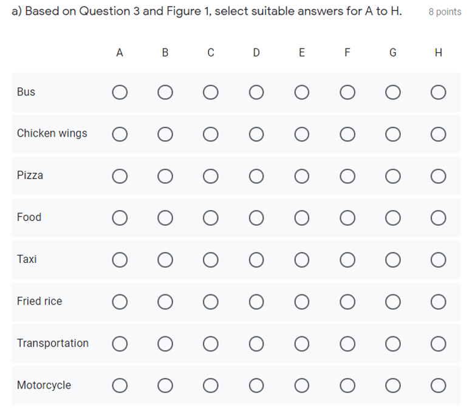Select column H for Fried rice
The image size is (475, 414).
point(439,302)
